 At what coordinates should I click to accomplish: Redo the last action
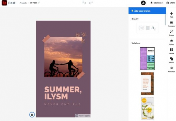point(91,3)
